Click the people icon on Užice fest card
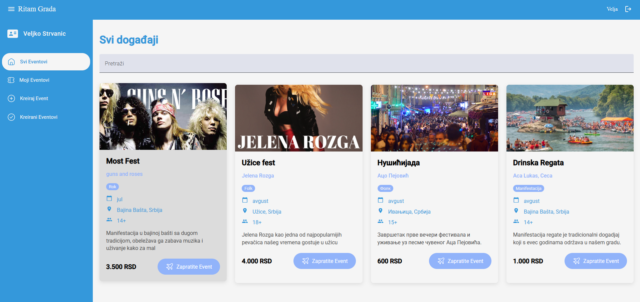This screenshot has width=640, height=302. coord(245,221)
